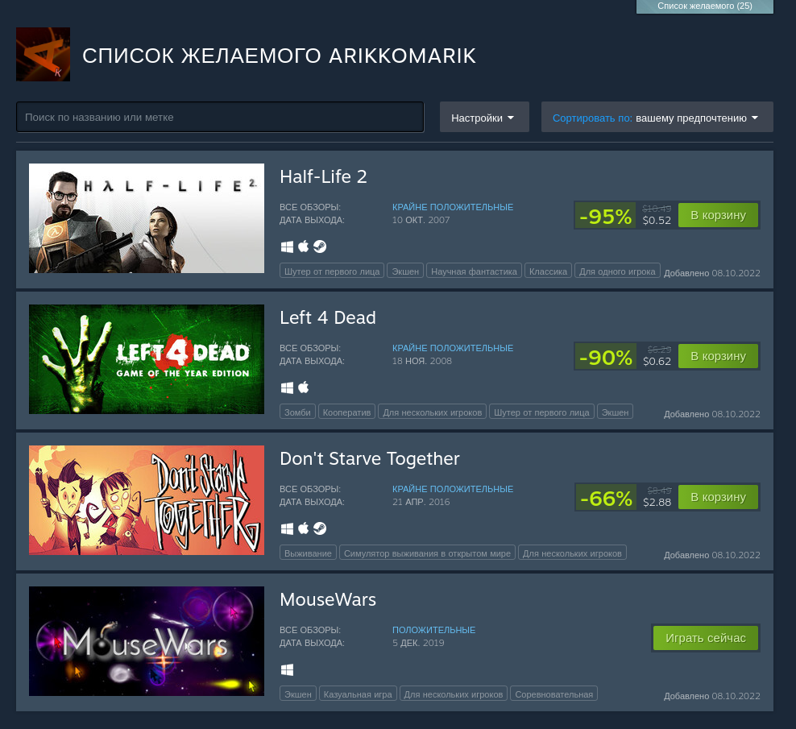Add Half-Life 2 to cart
This screenshot has width=796, height=729.
tap(718, 215)
